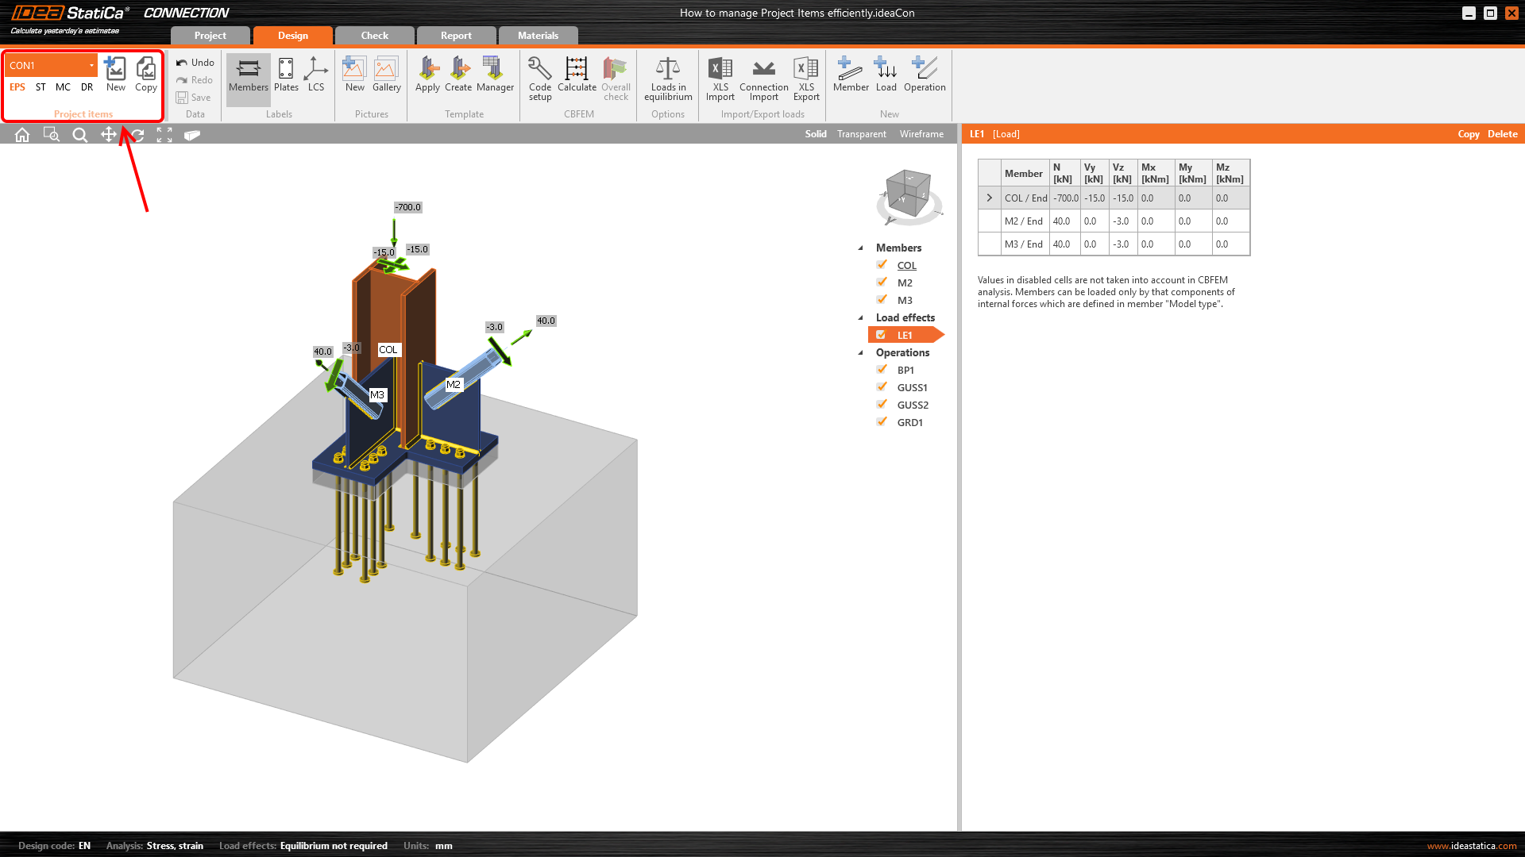1525x857 pixels.
Task: Open Connection Import icon
Action: (x=763, y=70)
